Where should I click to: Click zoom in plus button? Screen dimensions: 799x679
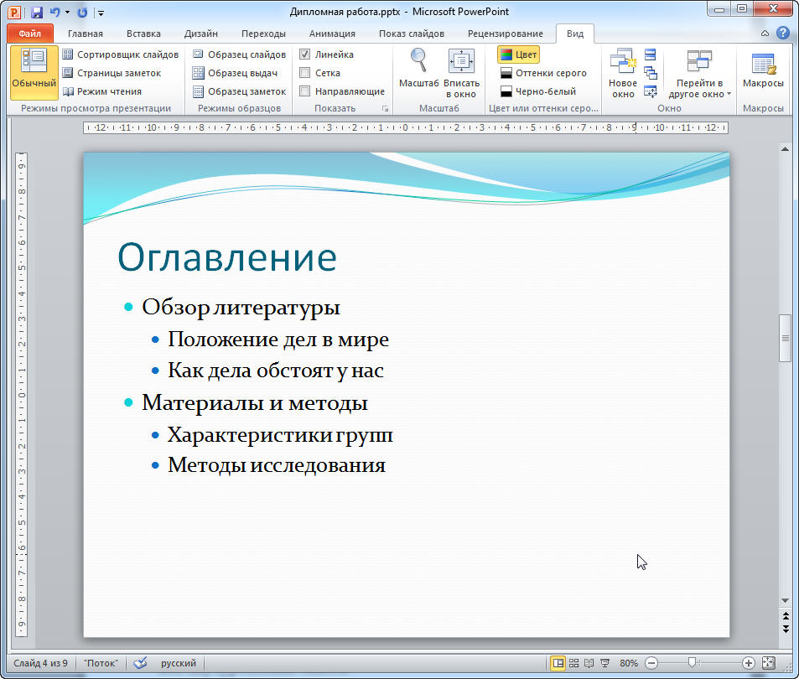tap(748, 663)
